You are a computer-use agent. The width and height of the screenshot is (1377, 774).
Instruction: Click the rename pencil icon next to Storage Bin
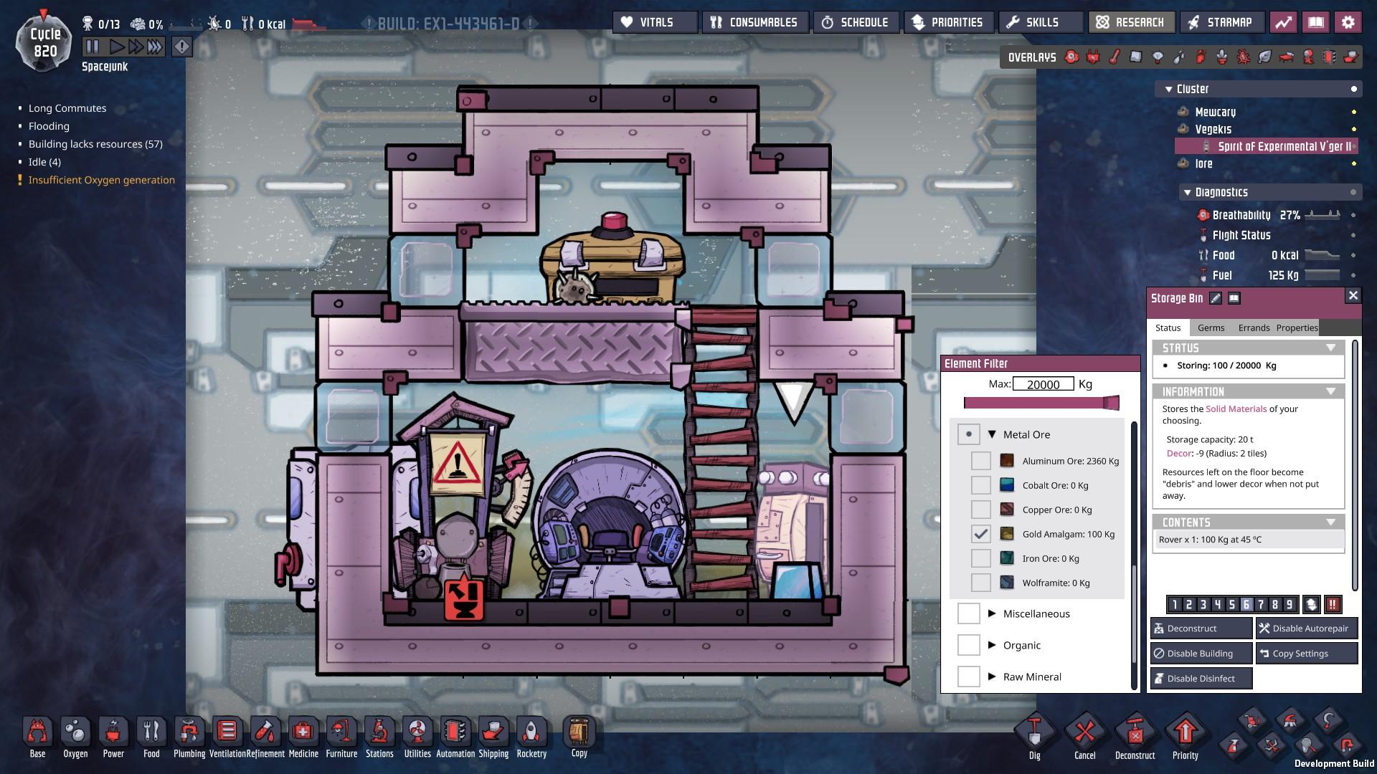coord(1215,298)
